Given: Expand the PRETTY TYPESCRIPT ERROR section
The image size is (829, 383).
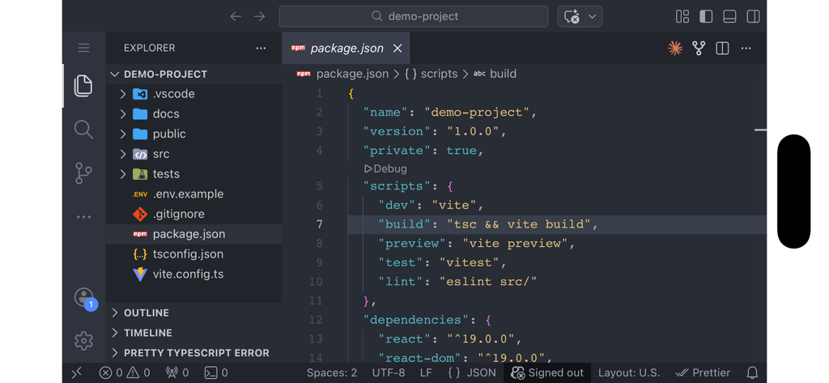Looking at the screenshot, I should tap(193, 353).
